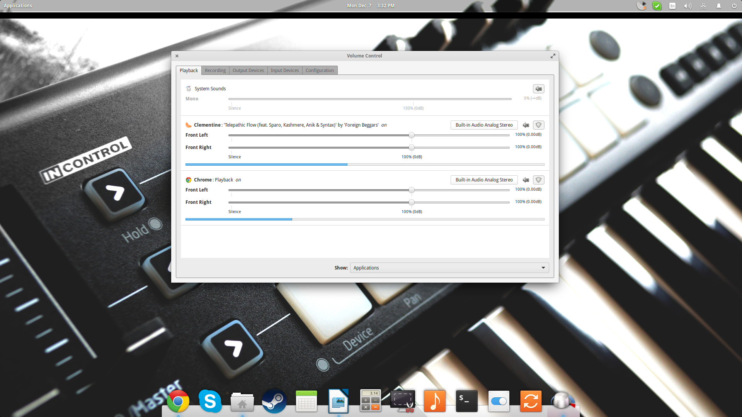Open the Applications menu in top panel
742x417 pixels.
(18, 6)
